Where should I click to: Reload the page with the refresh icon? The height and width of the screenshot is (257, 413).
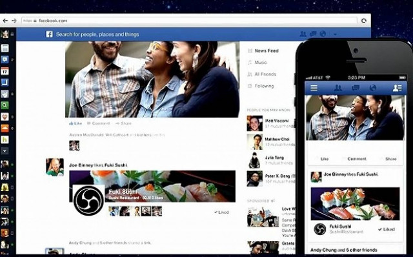[364, 21]
